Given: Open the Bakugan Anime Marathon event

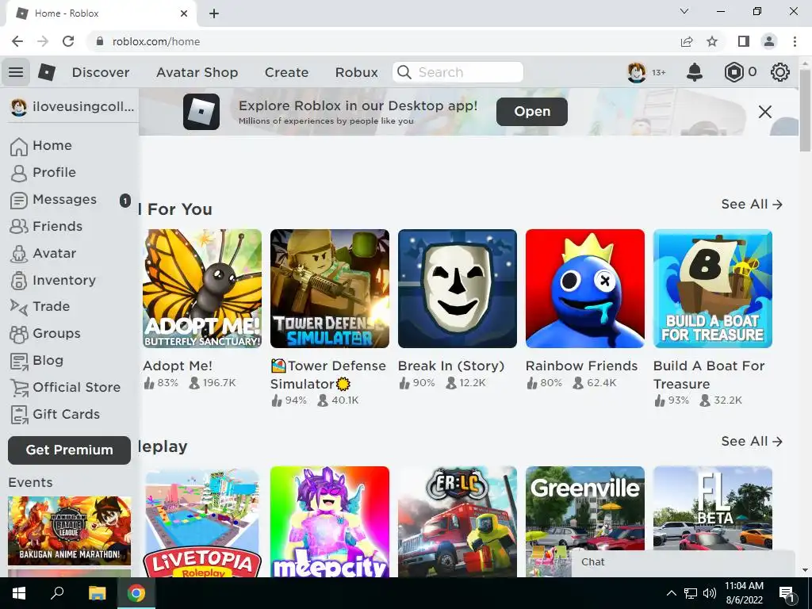Looking at the screenshot, I should coord(70,530).
